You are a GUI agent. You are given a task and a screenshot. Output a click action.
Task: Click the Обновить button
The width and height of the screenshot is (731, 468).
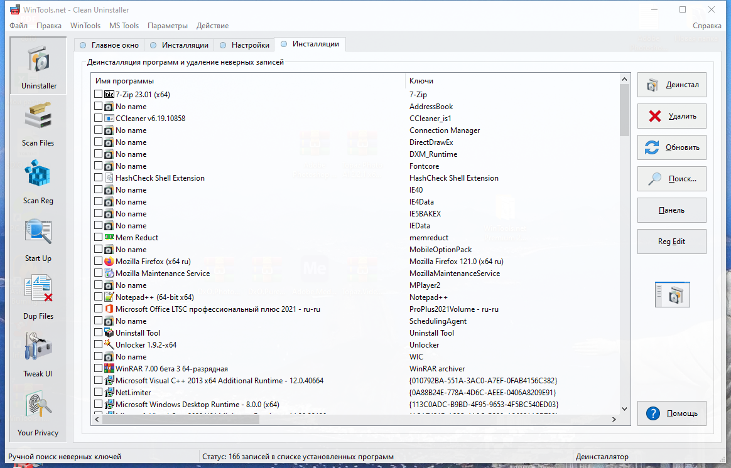pyautogui.click(x=672, y=147)
